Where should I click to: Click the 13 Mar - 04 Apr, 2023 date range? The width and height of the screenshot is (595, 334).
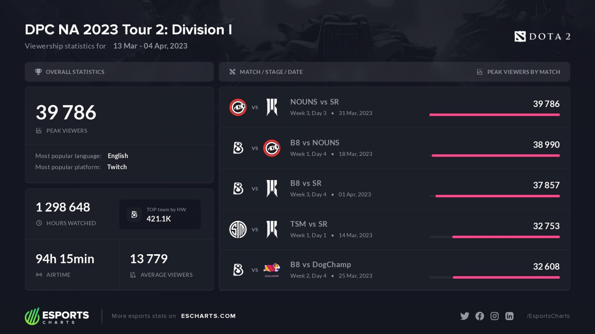pyautogui.click(x=150, y=46)
